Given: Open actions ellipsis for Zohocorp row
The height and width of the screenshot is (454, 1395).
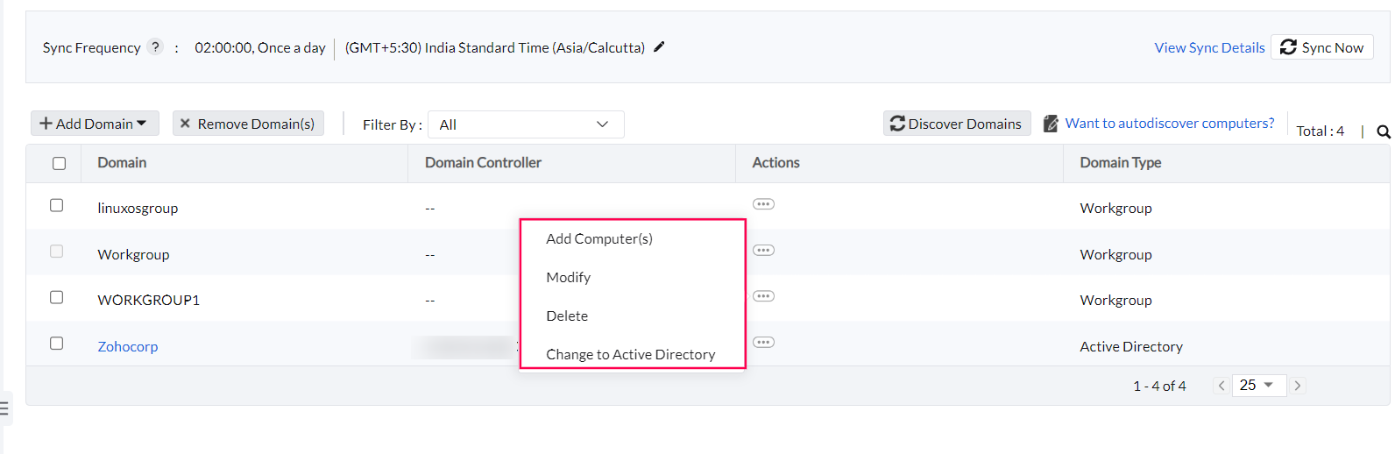Looking at the screenshot, I should [x=763, y=343].
